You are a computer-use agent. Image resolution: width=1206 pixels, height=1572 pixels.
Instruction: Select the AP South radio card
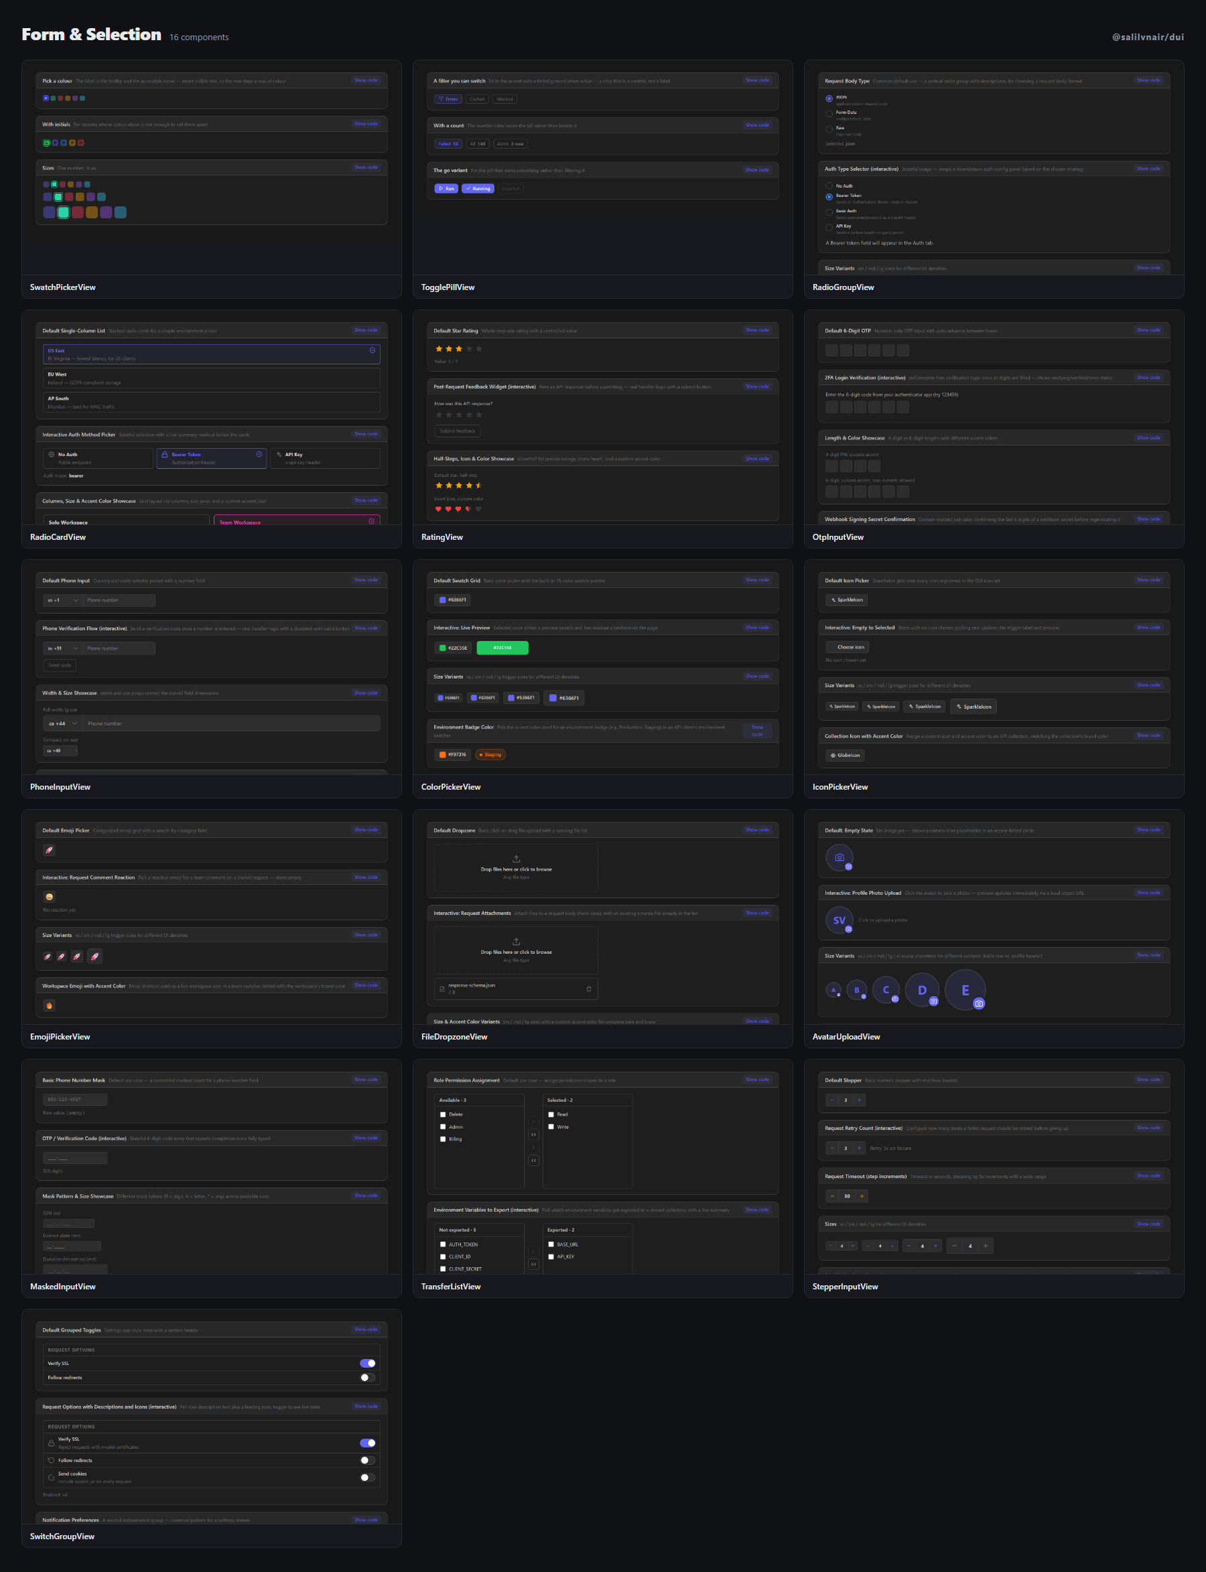coord(211,402)
